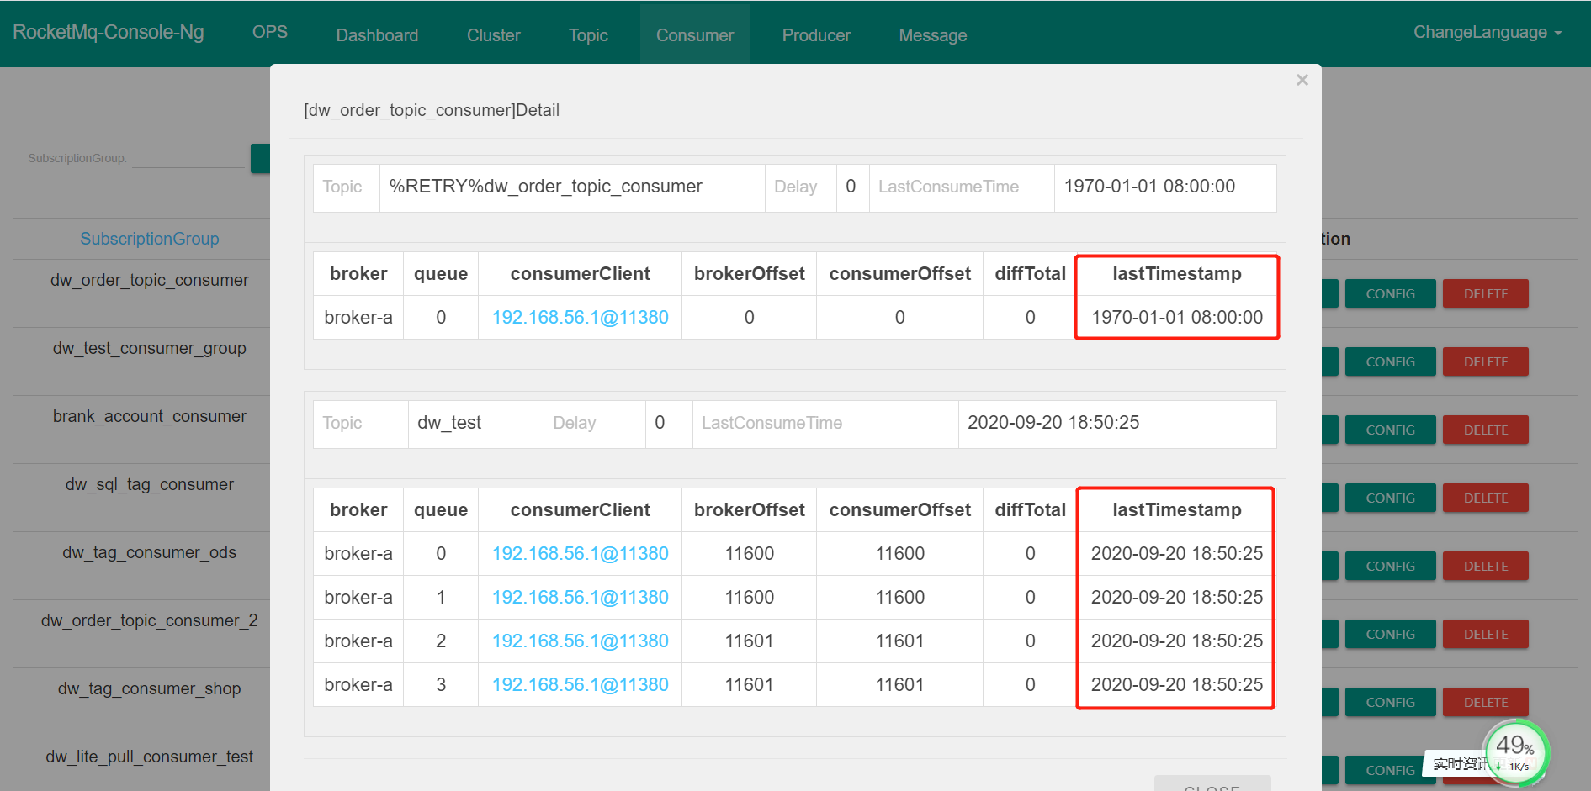1591x791 pixels.
Task: Open consumerClient link for dw_test queue 3
Action: (580, 685)
